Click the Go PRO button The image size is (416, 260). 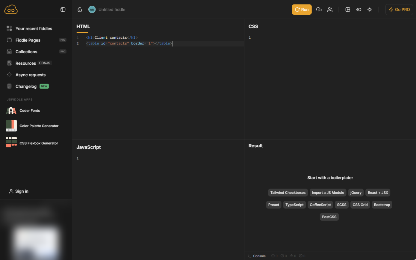click(399, 10)
